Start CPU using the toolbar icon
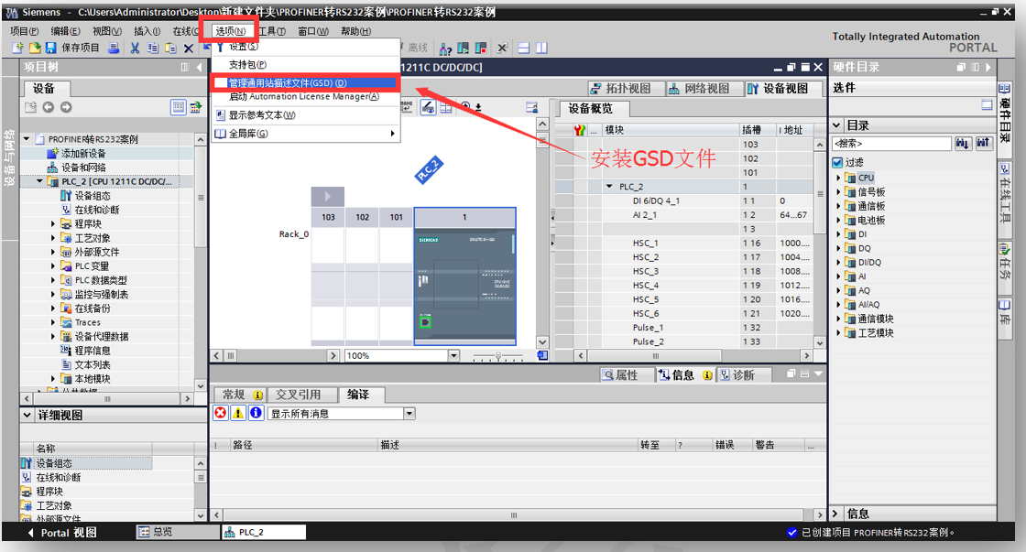The height and width of the screenshot is (552, 1026). (x=464, y=49)
